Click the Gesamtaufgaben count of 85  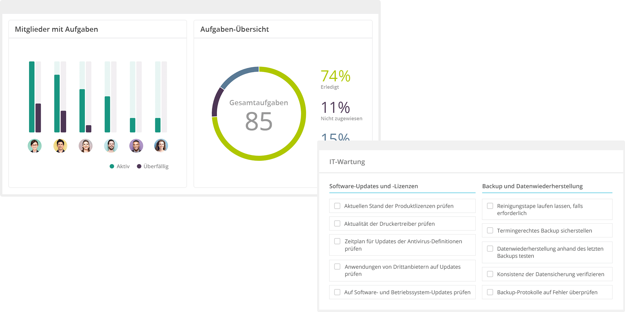tap(258, 121)
